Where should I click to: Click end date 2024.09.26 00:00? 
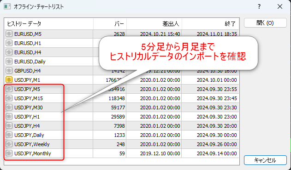click(x=217, y=144)
